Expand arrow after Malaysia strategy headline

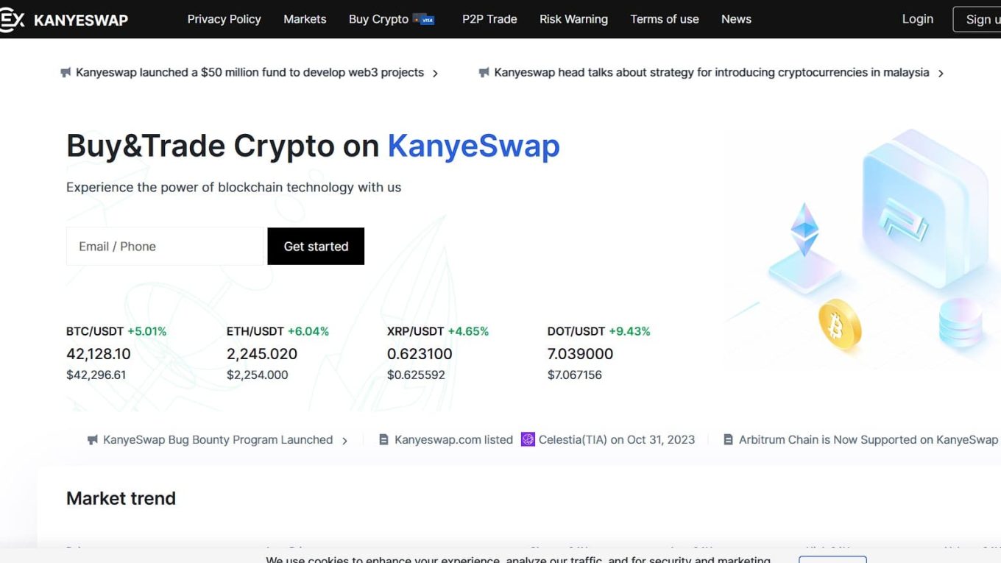(941, 74)
